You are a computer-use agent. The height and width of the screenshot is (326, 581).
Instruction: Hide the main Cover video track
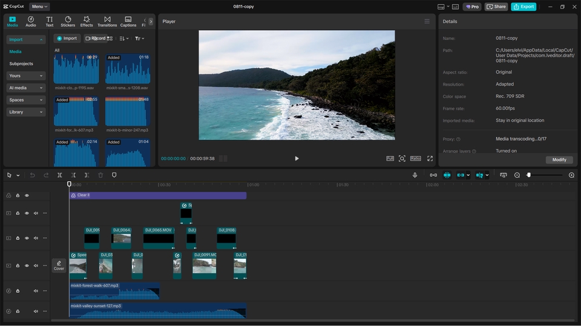27,266
